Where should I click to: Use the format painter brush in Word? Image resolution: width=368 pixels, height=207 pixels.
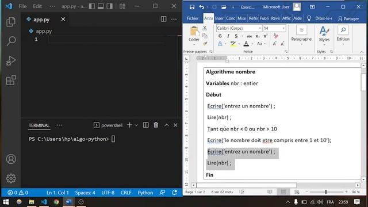pos(205,44)
